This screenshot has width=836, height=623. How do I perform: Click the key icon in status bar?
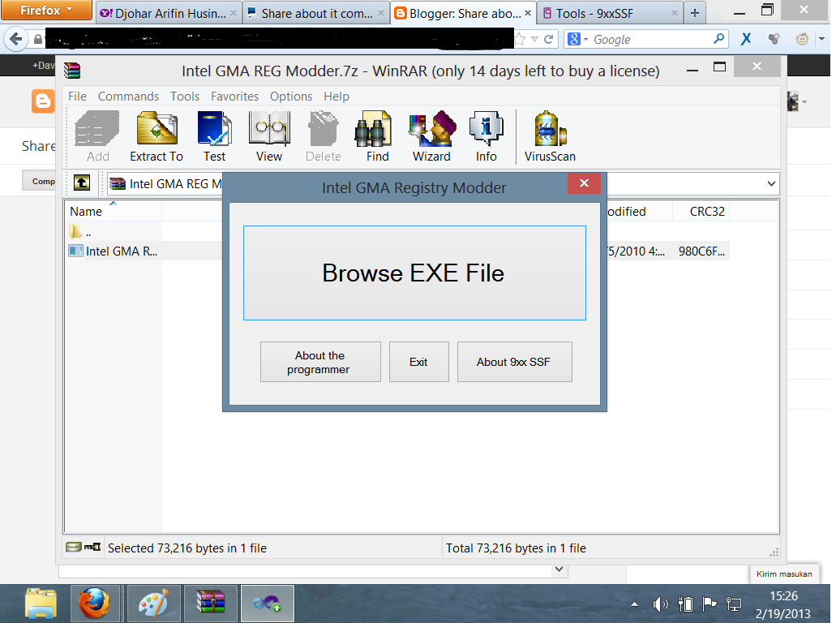click(x=92, y=547)
